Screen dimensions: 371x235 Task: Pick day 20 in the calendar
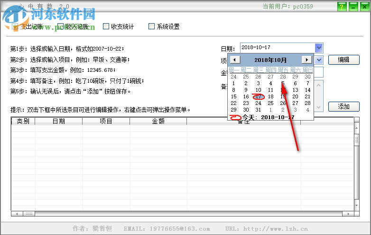tap(295, 96)
